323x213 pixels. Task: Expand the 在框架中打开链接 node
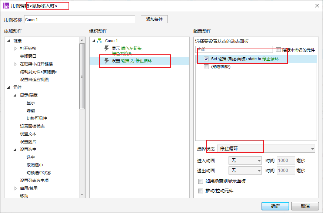pyautogui.click(x=16, y=64)
